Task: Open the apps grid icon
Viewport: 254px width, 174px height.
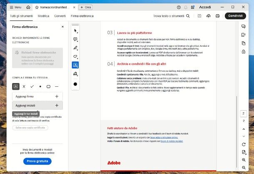Action: [x=192, y=7]
